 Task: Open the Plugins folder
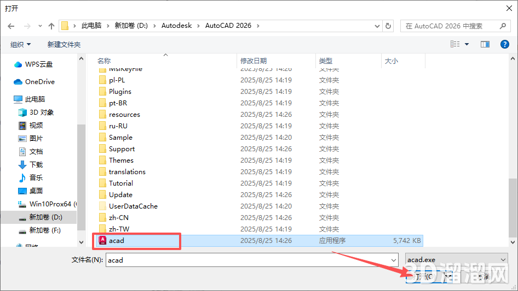point(120,91)
